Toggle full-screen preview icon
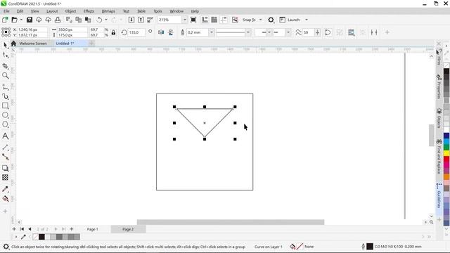 click(193, 20)
